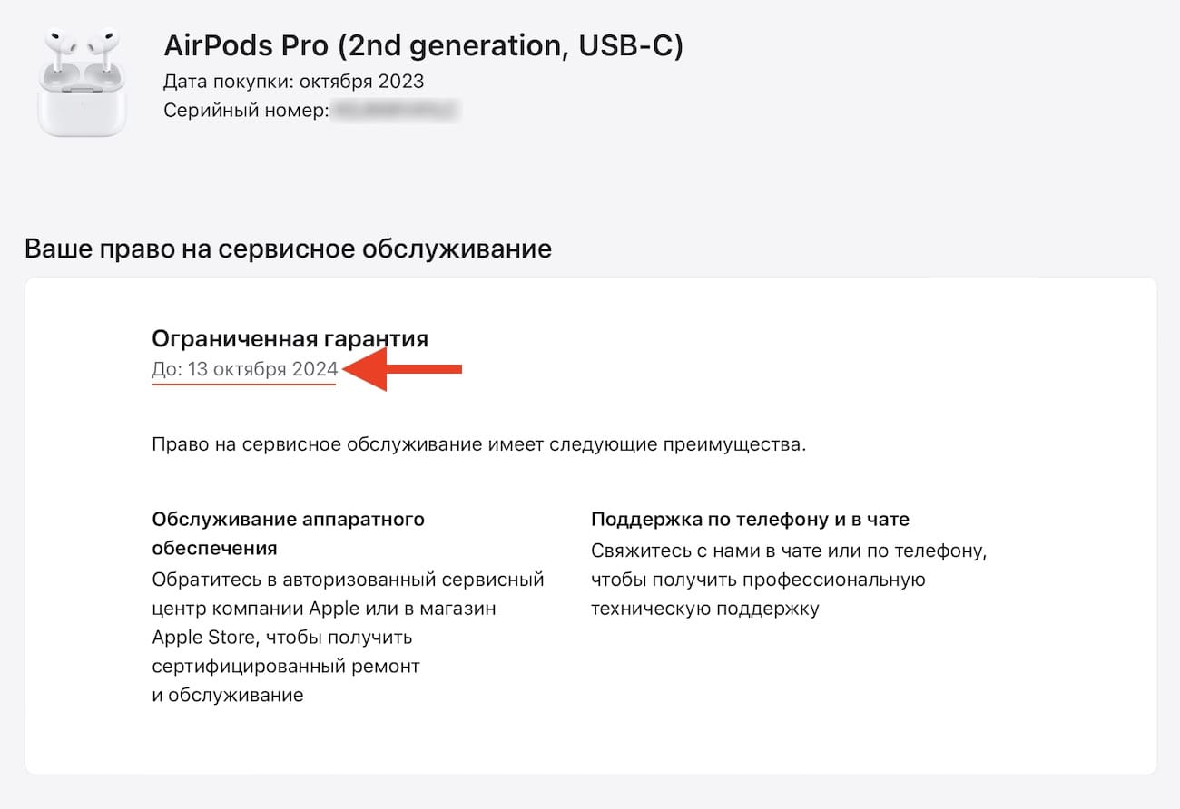Click the sentence ending with следующие преимущества
The width and height of the screenshot is (1180, 809).
[478, 445]
